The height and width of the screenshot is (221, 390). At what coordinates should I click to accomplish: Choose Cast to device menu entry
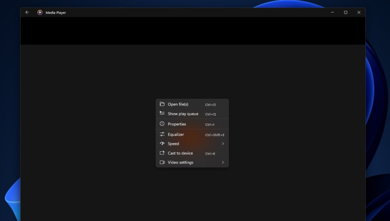[192, 153]
